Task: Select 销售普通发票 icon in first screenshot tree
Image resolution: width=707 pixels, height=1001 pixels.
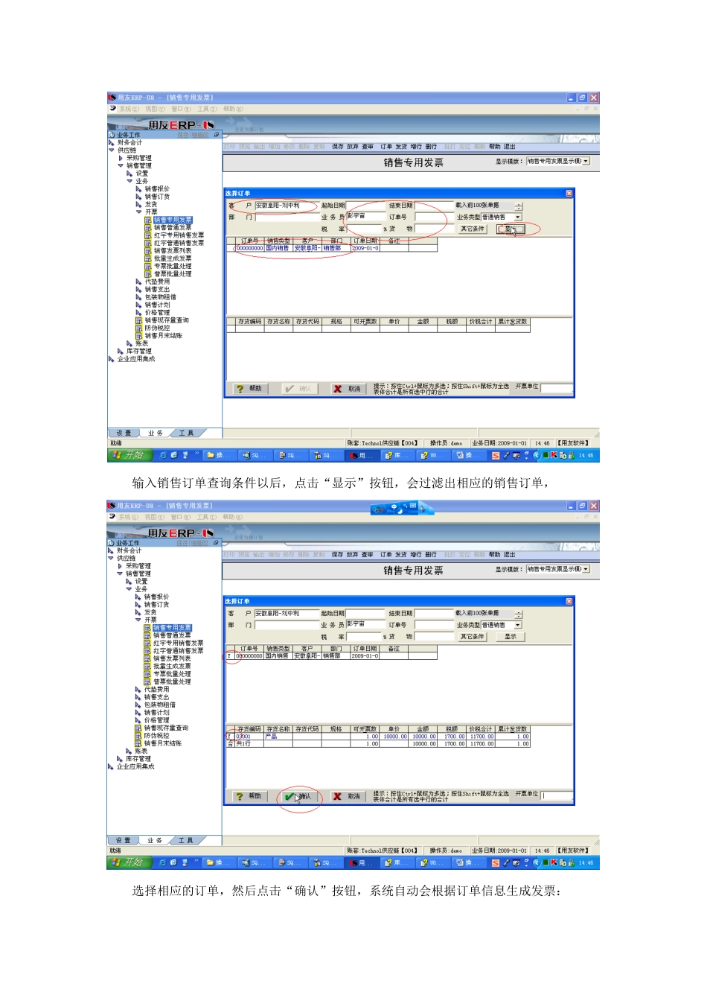Action: pyautogui.click(x=148, y=228)
